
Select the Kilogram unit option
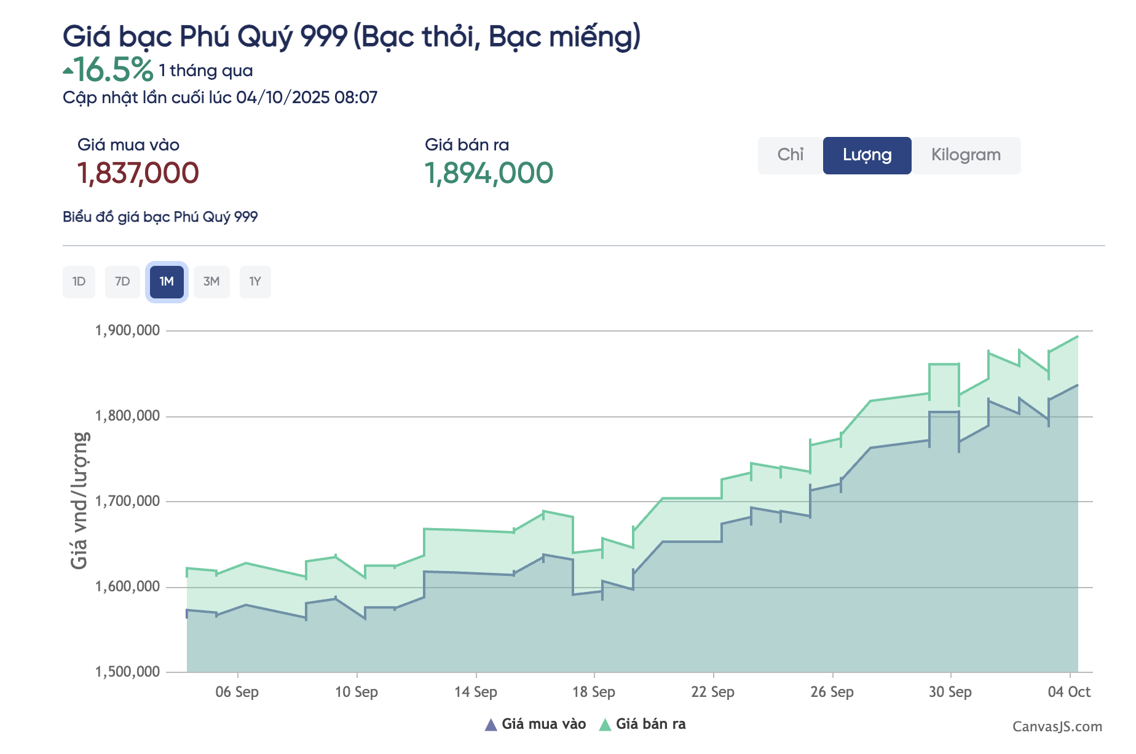pos(966,155)
